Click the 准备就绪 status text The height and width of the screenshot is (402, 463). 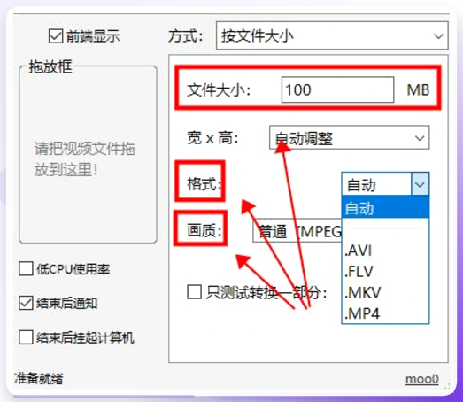pyautogui.click(x=38, y=379)
